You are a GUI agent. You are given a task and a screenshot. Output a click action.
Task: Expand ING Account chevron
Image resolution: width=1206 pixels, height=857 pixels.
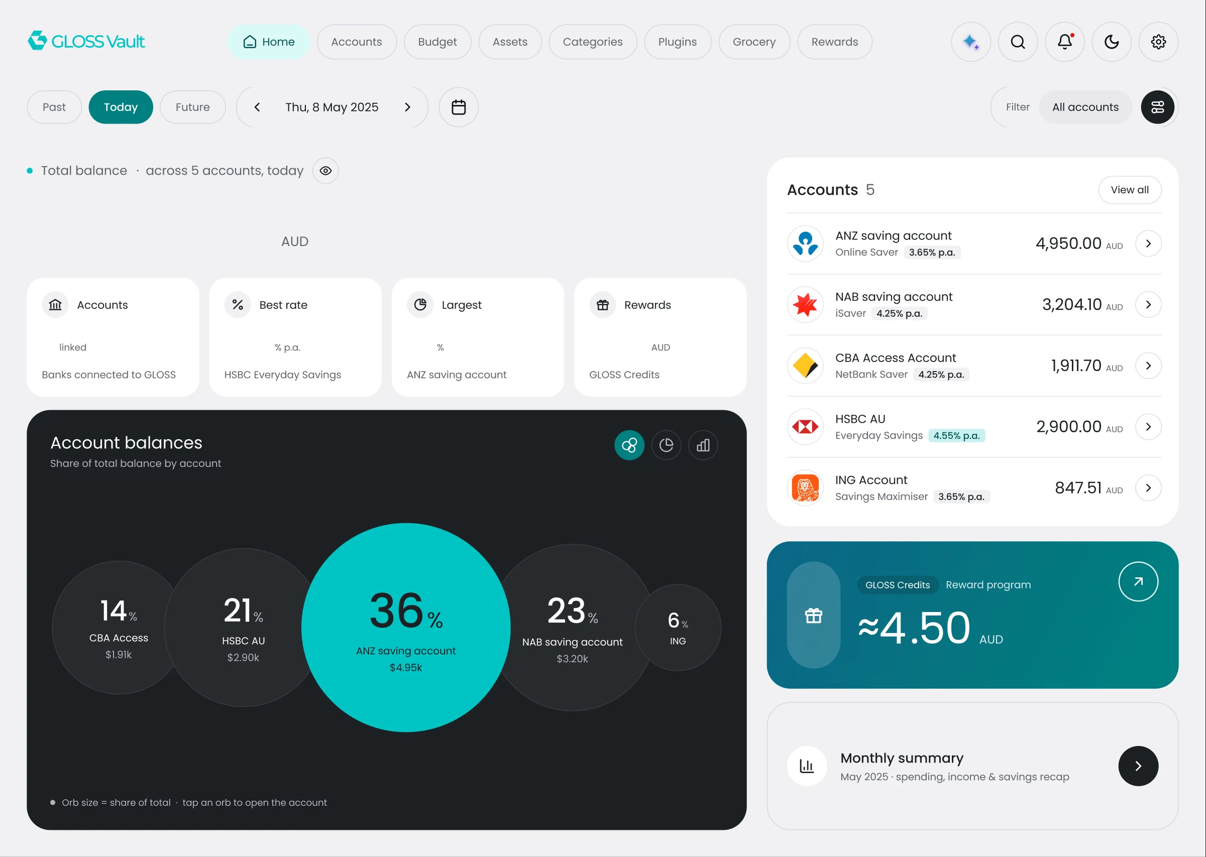(x=1148, y=488)
